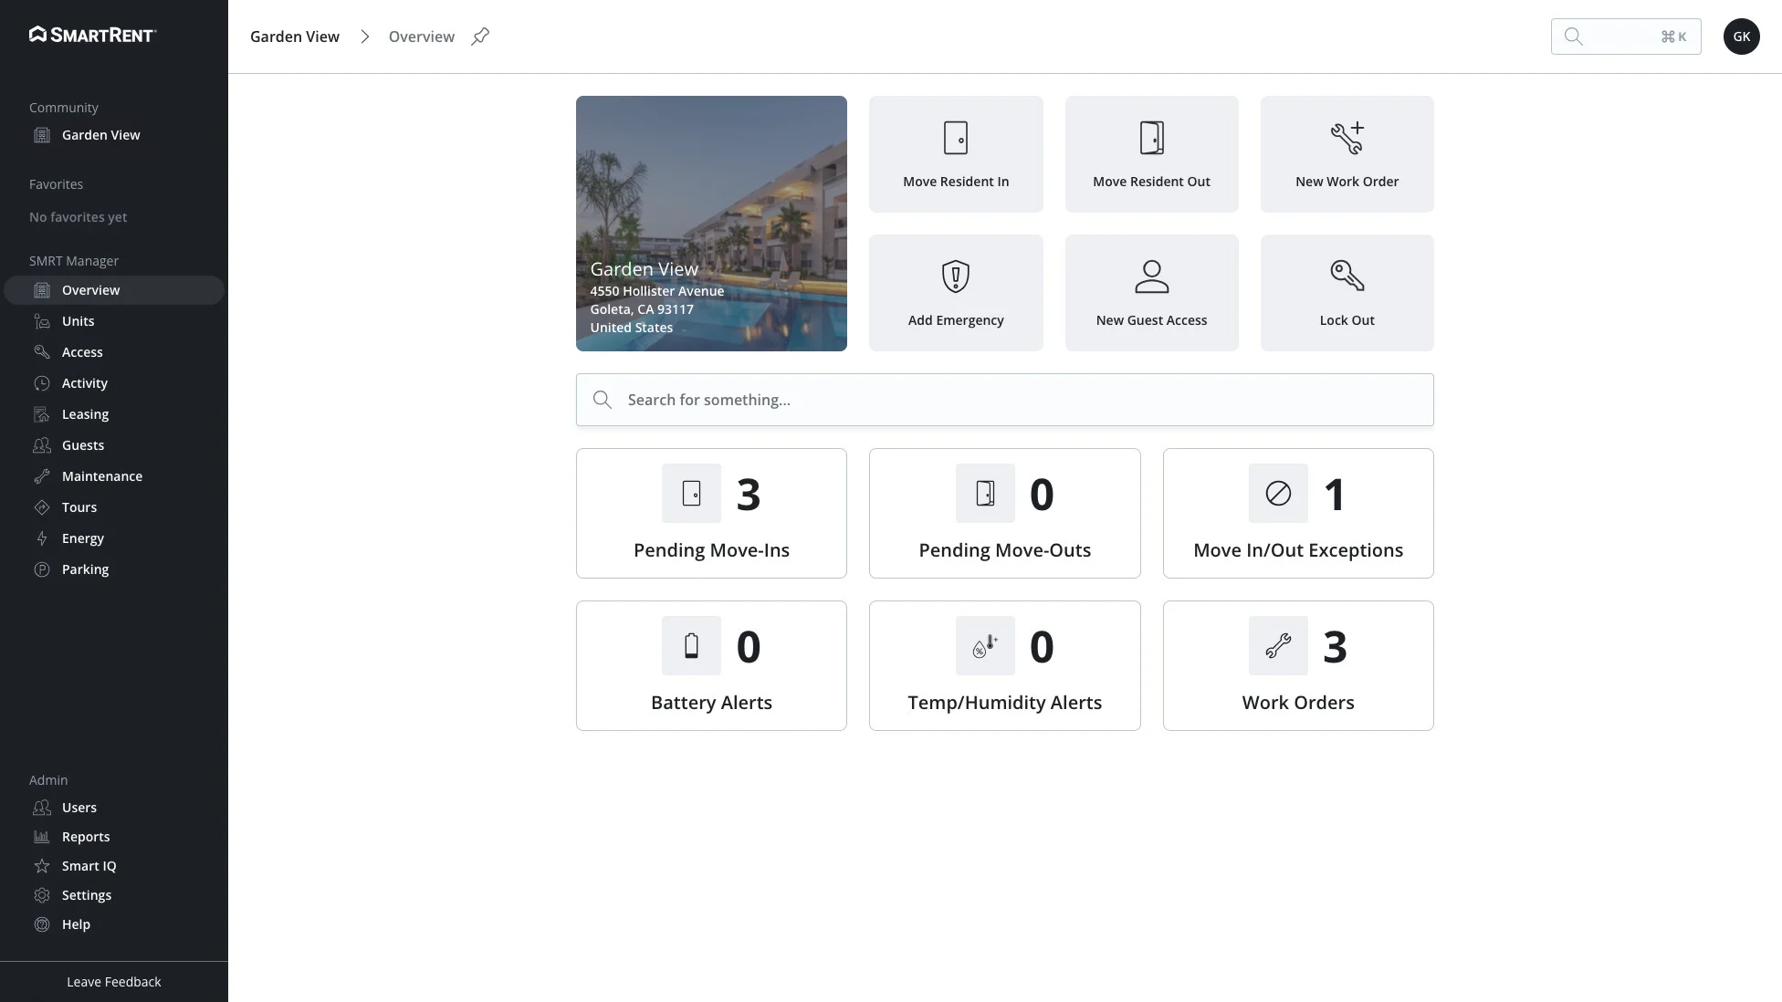
Task: Open the Battery Alerts card
Action: pos(711,665)
